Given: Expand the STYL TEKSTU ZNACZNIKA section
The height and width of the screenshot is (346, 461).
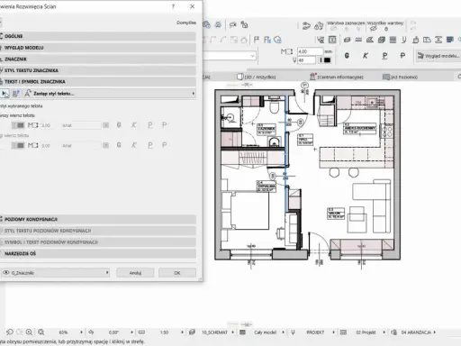Looking at the screenshot, I should (98, 70).
